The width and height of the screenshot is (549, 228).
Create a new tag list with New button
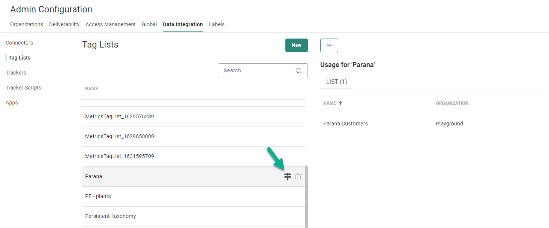tap(296, 45)
